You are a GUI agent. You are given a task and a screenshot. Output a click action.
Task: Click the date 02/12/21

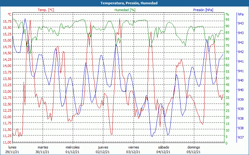pos(103,152)
